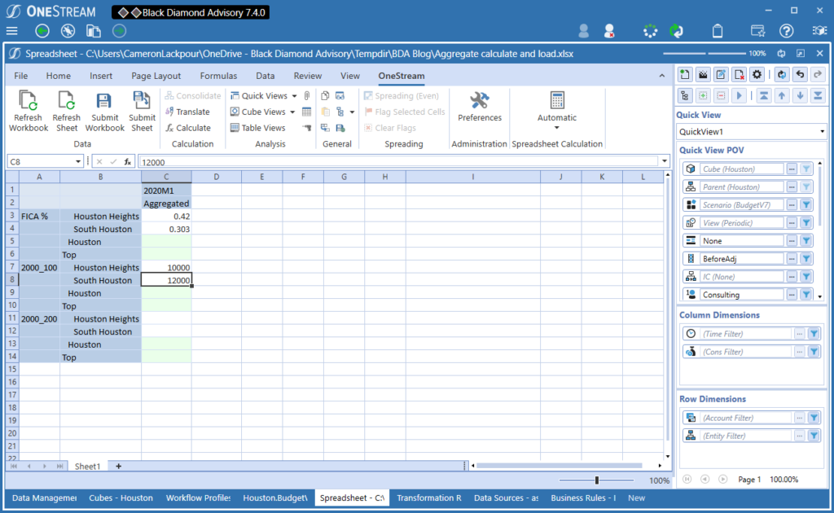Select the cell containing 10000

coord(166,268)
